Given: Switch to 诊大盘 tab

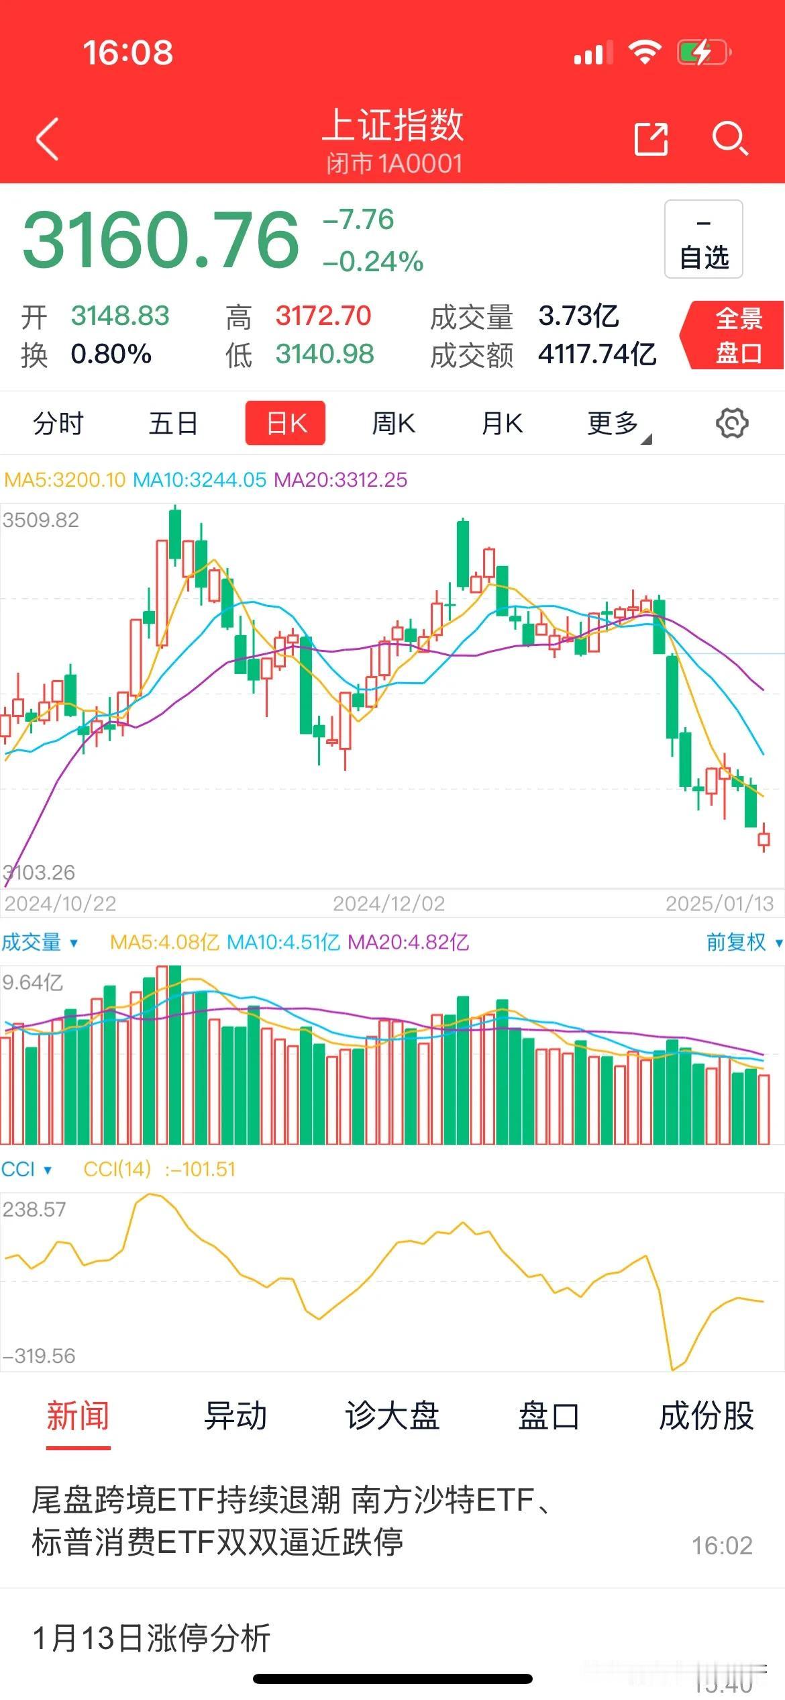Looking at the screenshot, I should 392,1416.
